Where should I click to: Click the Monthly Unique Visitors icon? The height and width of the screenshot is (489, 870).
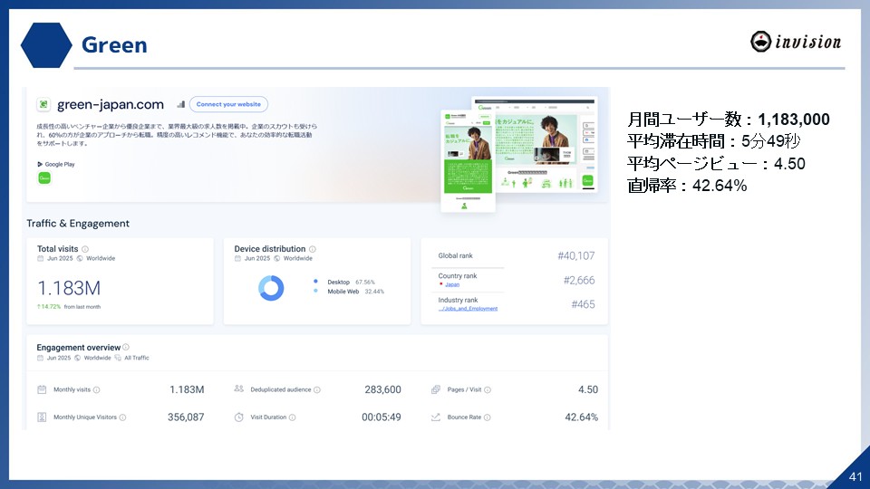[42, 417]
